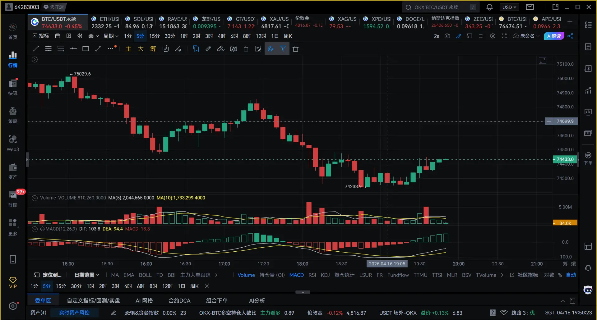Click the replay rewind icon

80,36
